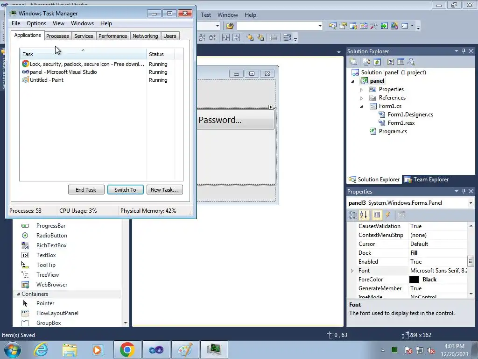Toggle Events lightning button in Properties panel
Image resolution: width=478 pixels, height=359 pixels.
(388, 215)
